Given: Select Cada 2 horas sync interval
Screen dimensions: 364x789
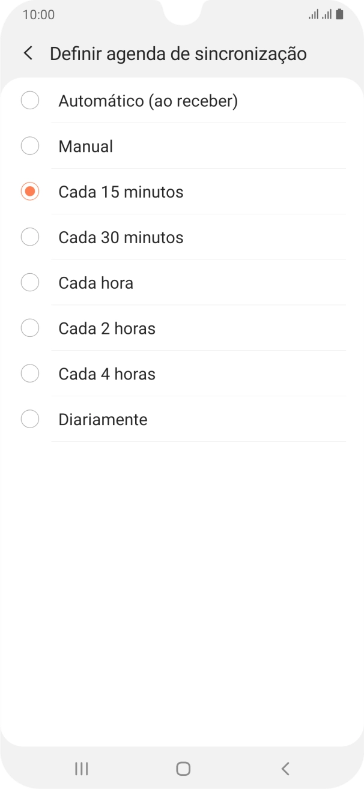Looking at the screenshot, I should [30, 328].
